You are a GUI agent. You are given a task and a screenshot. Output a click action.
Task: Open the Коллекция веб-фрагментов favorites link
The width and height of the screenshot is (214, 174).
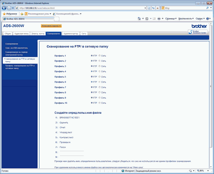(67, 14)
